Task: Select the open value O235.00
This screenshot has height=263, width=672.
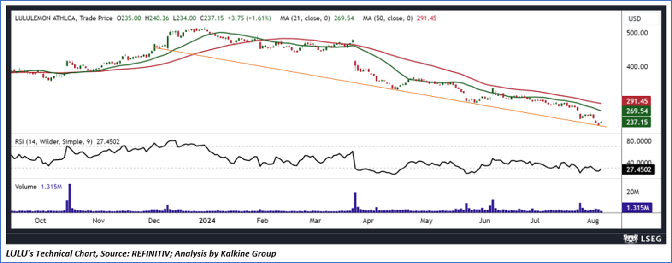Action: tap(128, 18)
